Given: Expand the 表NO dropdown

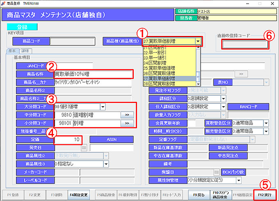Looking at the screenshot, I should [266, 82].
